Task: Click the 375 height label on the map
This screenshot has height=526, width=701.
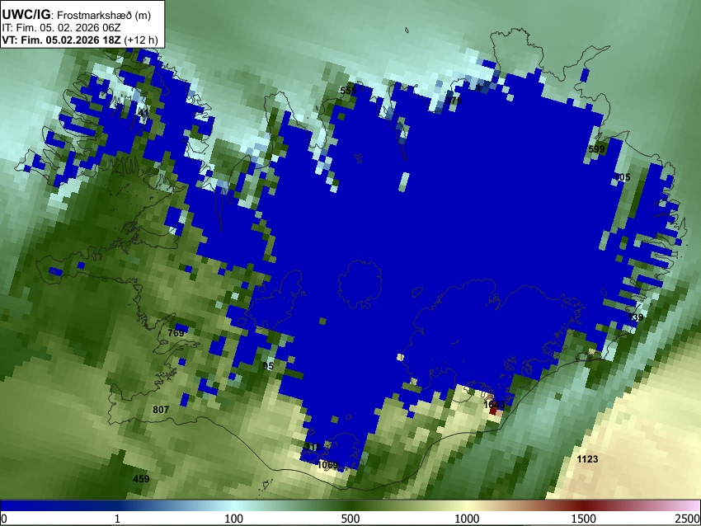Action: [x=454, y=101]
